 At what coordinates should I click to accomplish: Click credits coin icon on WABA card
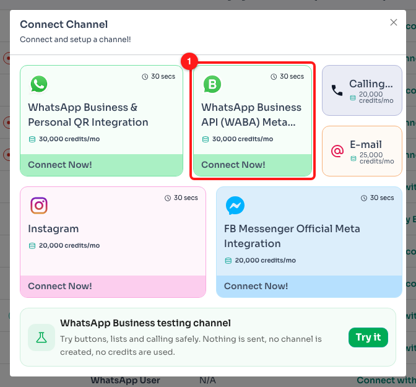206,139
